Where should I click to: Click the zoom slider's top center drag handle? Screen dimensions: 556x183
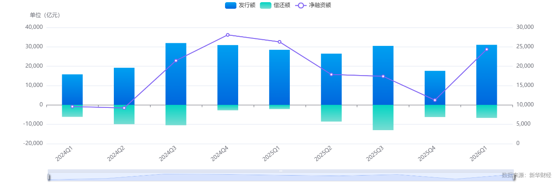281,170
